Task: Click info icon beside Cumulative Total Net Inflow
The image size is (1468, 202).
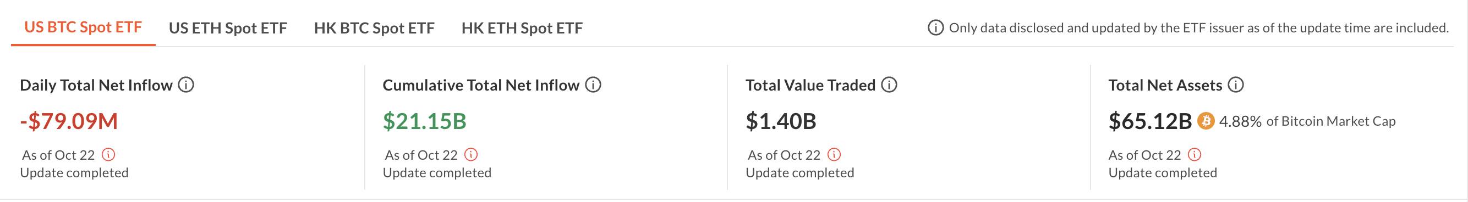Action: point(593,85)
